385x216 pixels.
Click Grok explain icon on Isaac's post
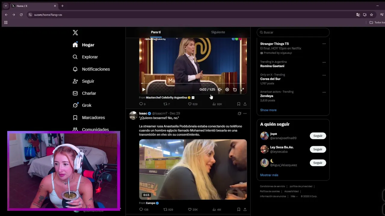239,113
